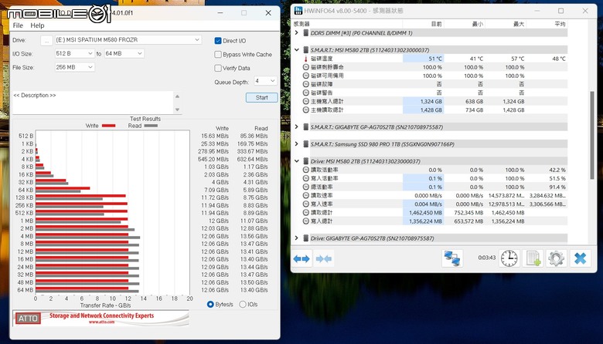Click the sensor icon beside 讀取總計
The image size is (603, 344).
306,212
